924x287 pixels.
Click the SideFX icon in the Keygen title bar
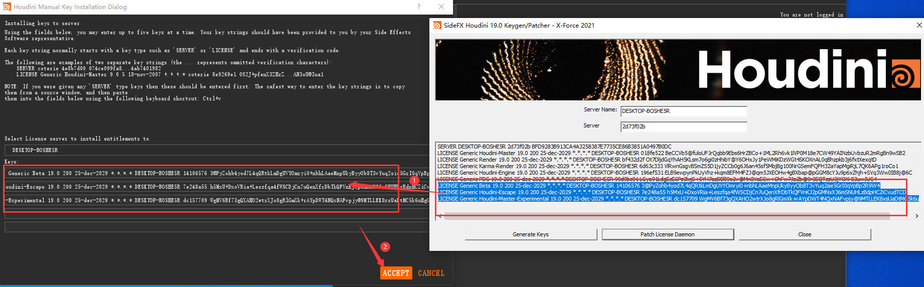[437, 25]
